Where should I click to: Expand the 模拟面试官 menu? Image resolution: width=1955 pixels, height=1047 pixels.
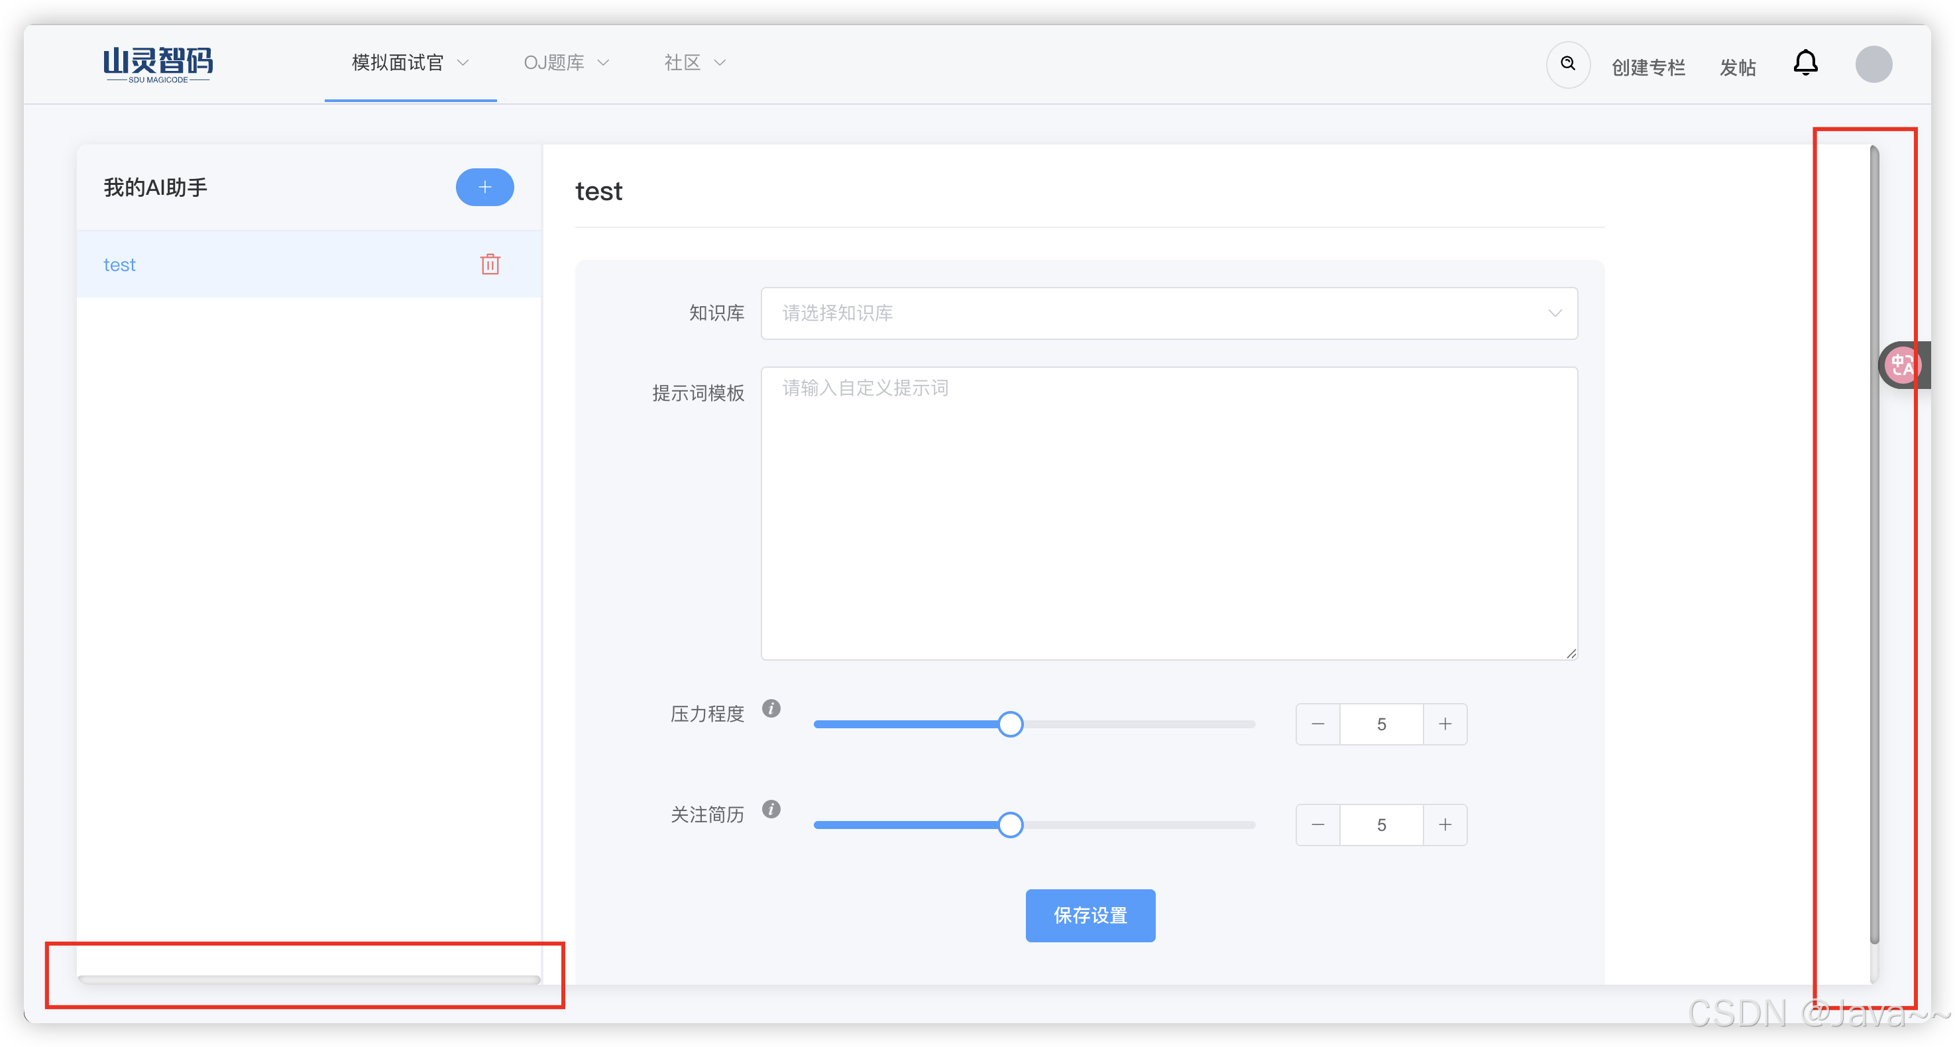point(410,63)
